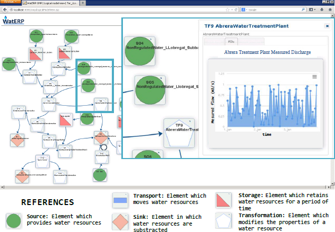335x232 pixels.
Task: Click the WatERP logo
Action: pos(13,20)
